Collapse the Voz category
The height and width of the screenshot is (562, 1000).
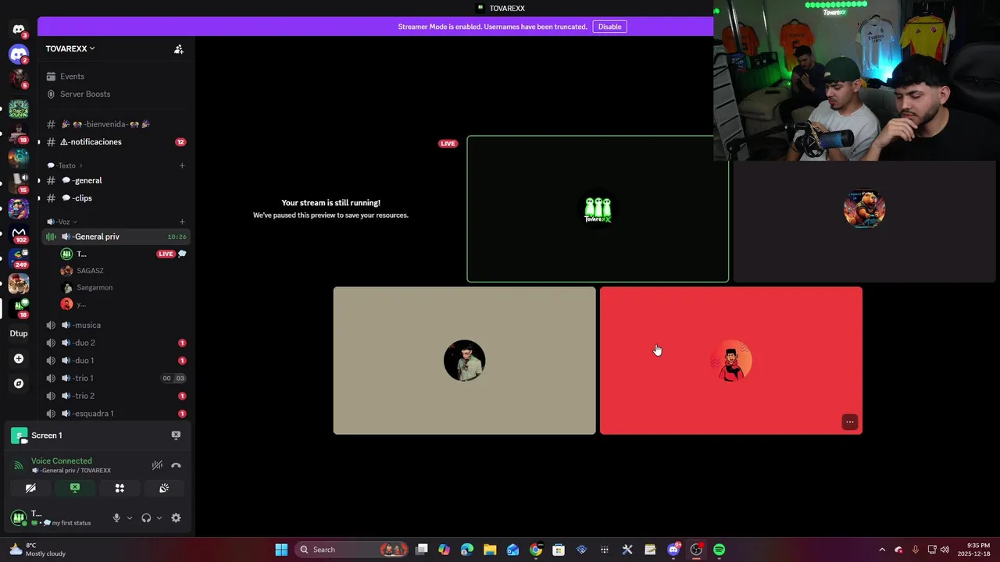[x=62, y=222]
